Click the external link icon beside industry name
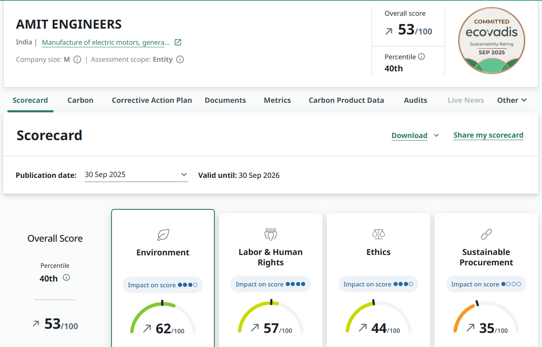This screenshot has width=542, height=347. click(x=178, y=42)
